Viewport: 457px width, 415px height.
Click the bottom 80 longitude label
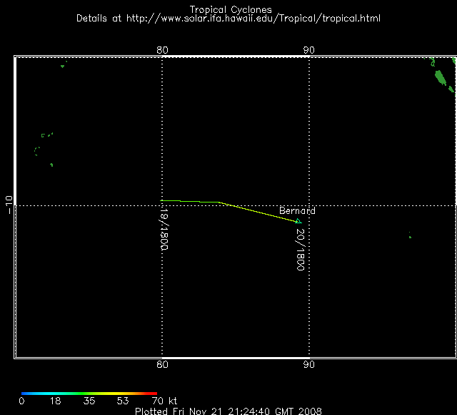pos(162,364)
